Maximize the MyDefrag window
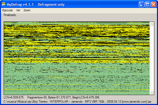 (x=147, y=4)
